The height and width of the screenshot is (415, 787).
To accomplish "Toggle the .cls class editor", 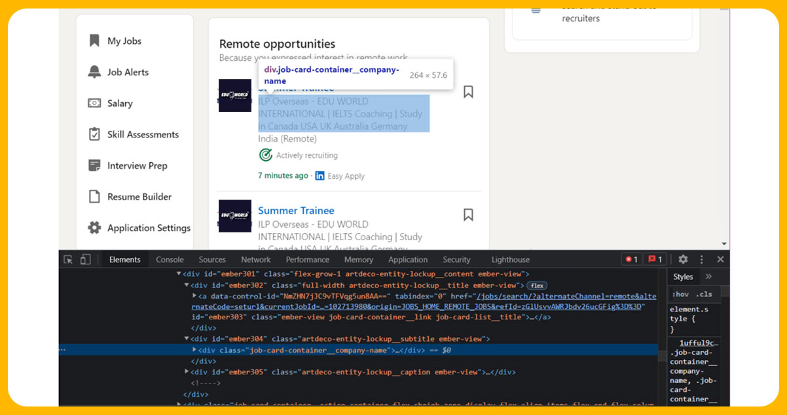I will 704,295.
